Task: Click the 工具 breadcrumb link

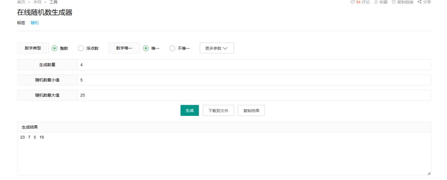Action: tap(53, 2)
